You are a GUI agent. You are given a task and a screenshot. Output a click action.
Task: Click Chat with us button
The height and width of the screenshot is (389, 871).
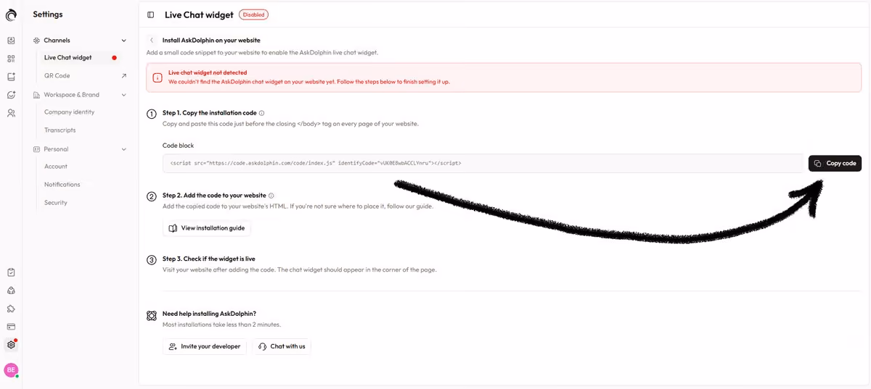[282, 346]
